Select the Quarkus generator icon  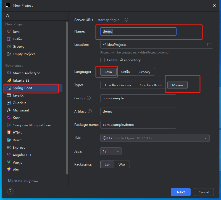coord(9,103)
